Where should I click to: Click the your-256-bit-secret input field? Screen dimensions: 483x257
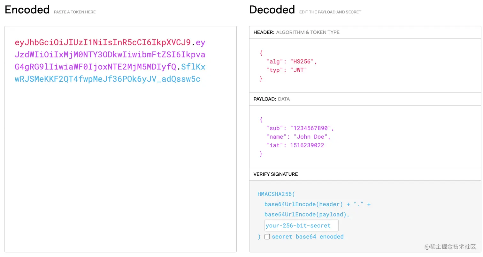pos(301,225)
